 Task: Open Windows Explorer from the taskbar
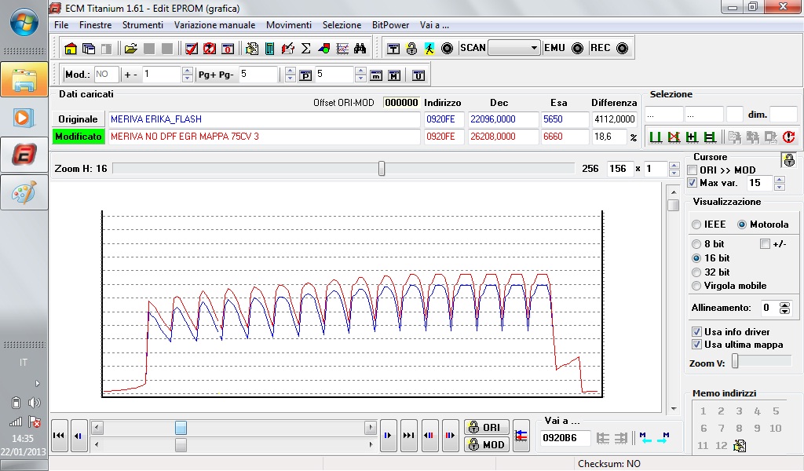click(x=24, y=79)
